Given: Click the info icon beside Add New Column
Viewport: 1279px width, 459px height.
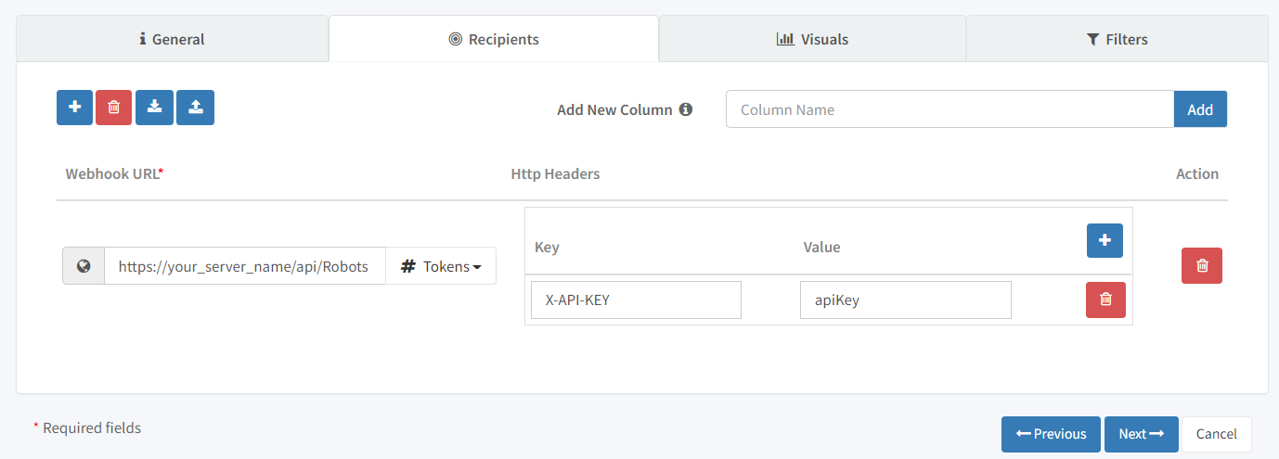Looking at the screenshot, I should click(686, 109).
